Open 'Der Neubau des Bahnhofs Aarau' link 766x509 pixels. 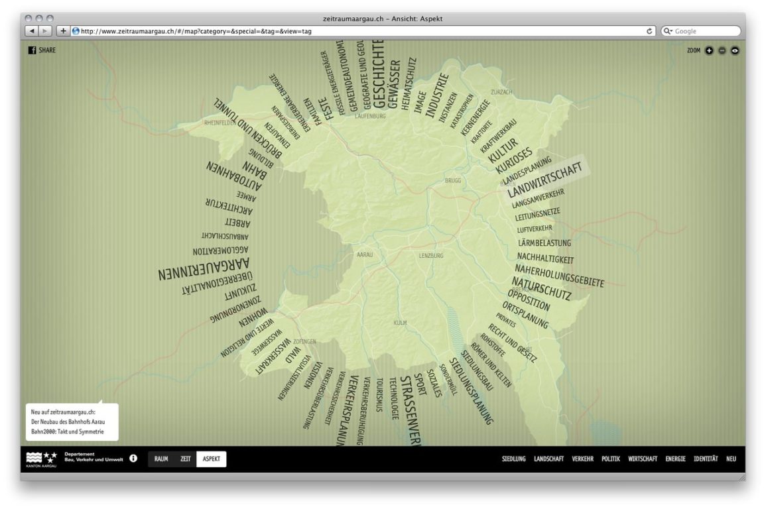[x=68, y=422]
